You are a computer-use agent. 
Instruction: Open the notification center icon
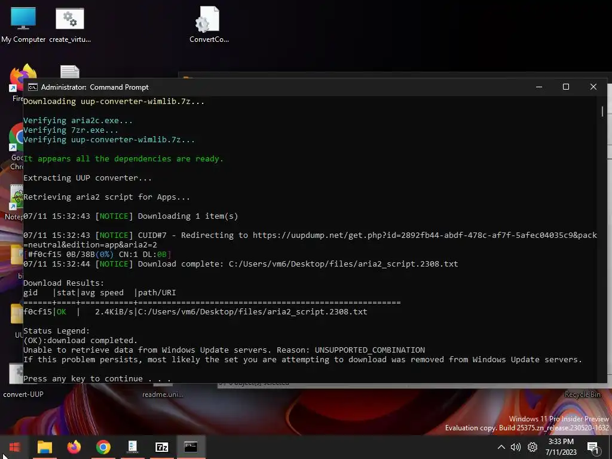click(593, 447)
